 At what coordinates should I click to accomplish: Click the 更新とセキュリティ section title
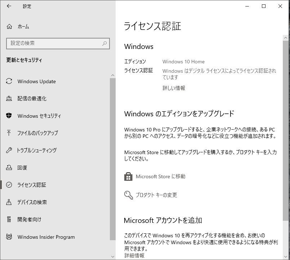24,60
